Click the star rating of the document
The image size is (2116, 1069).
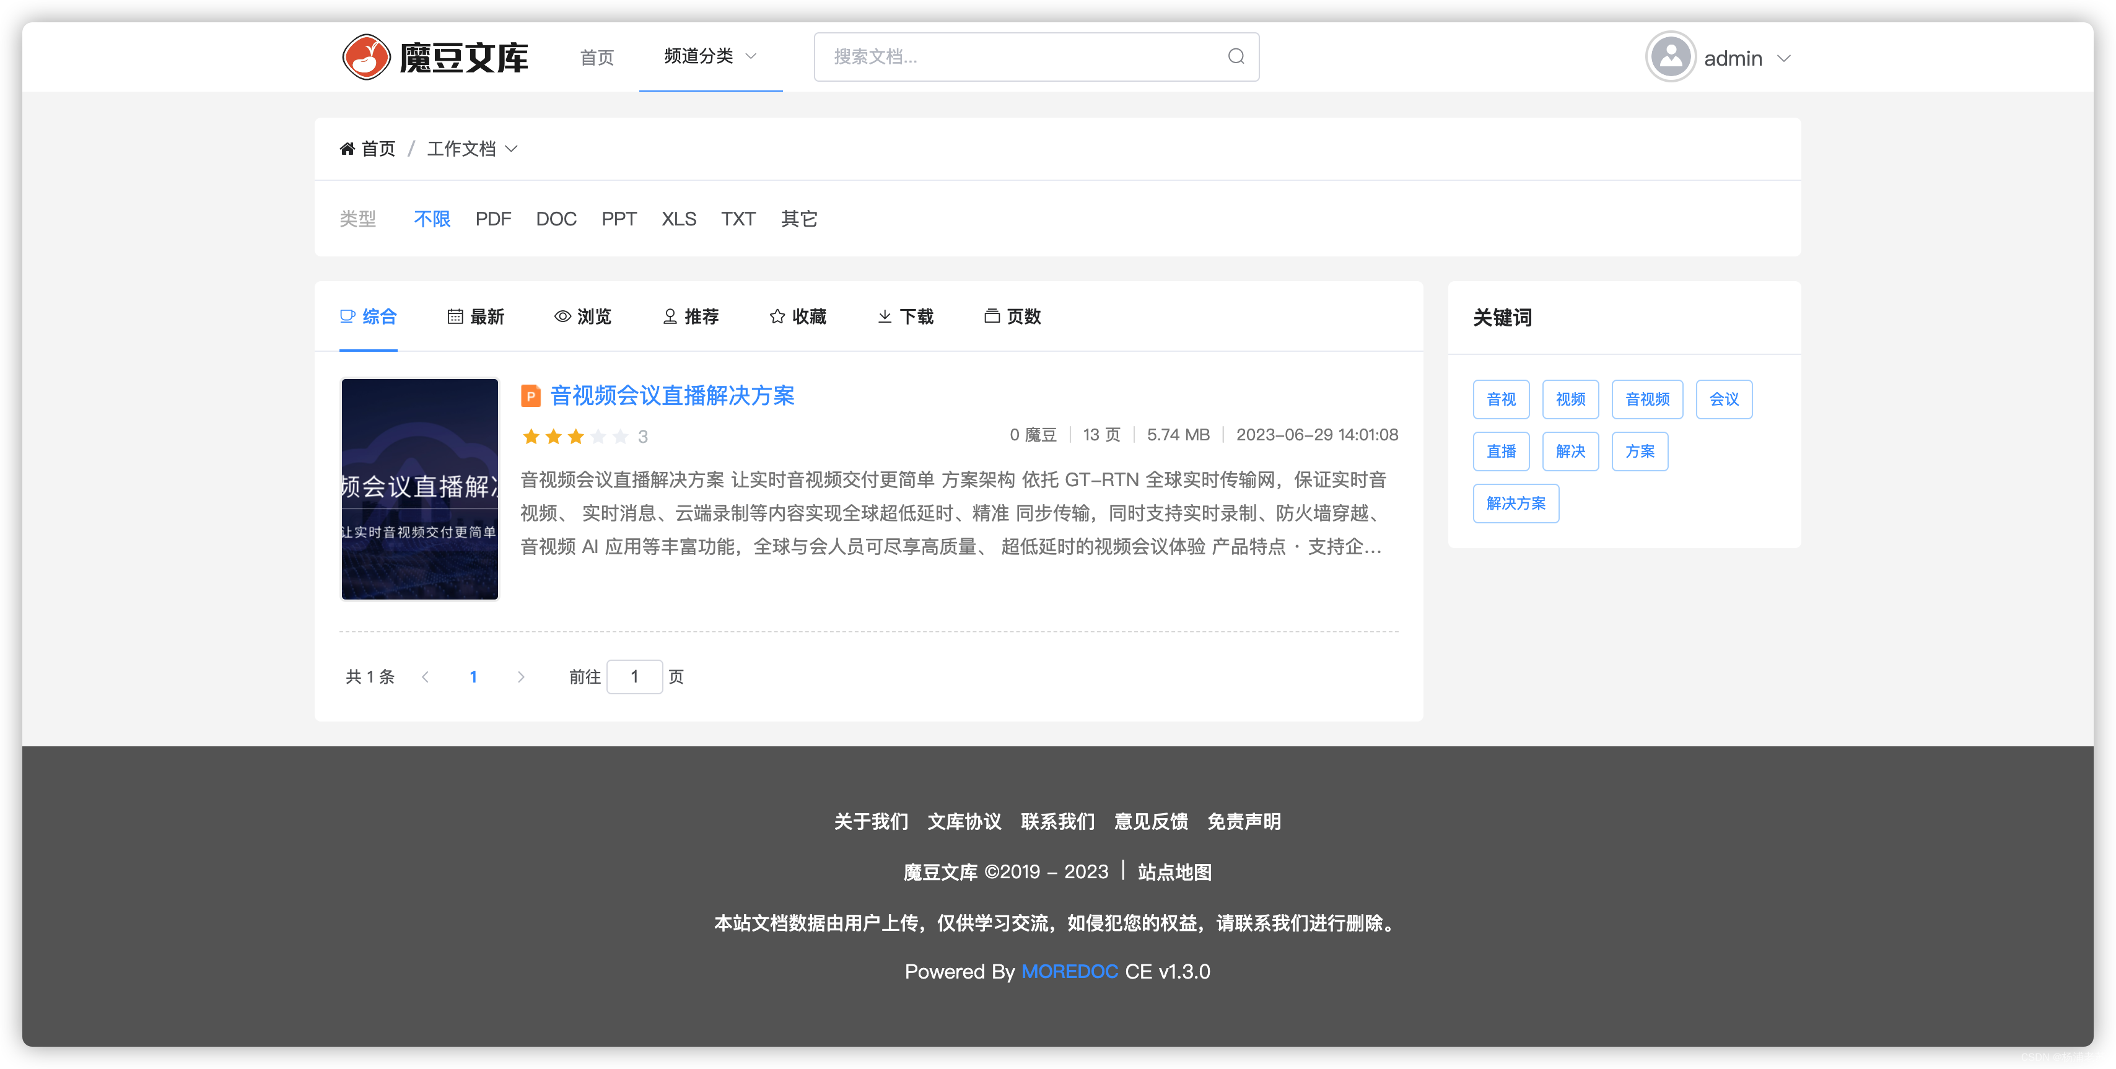click(575, 436)
